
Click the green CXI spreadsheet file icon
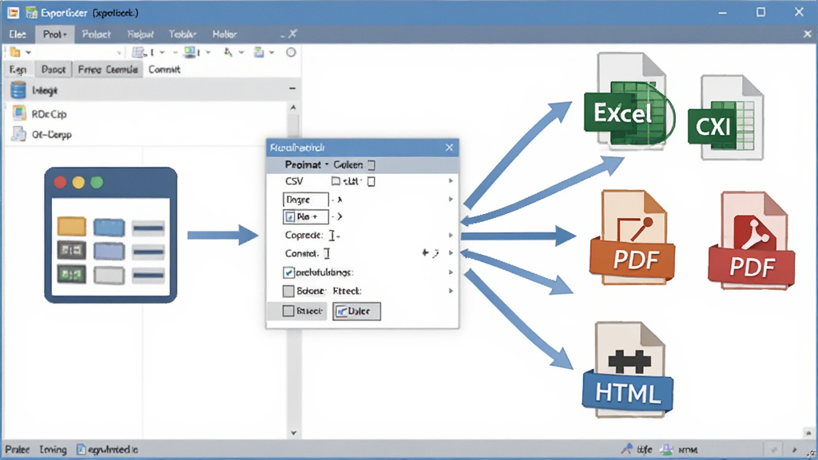click(725, 118)
